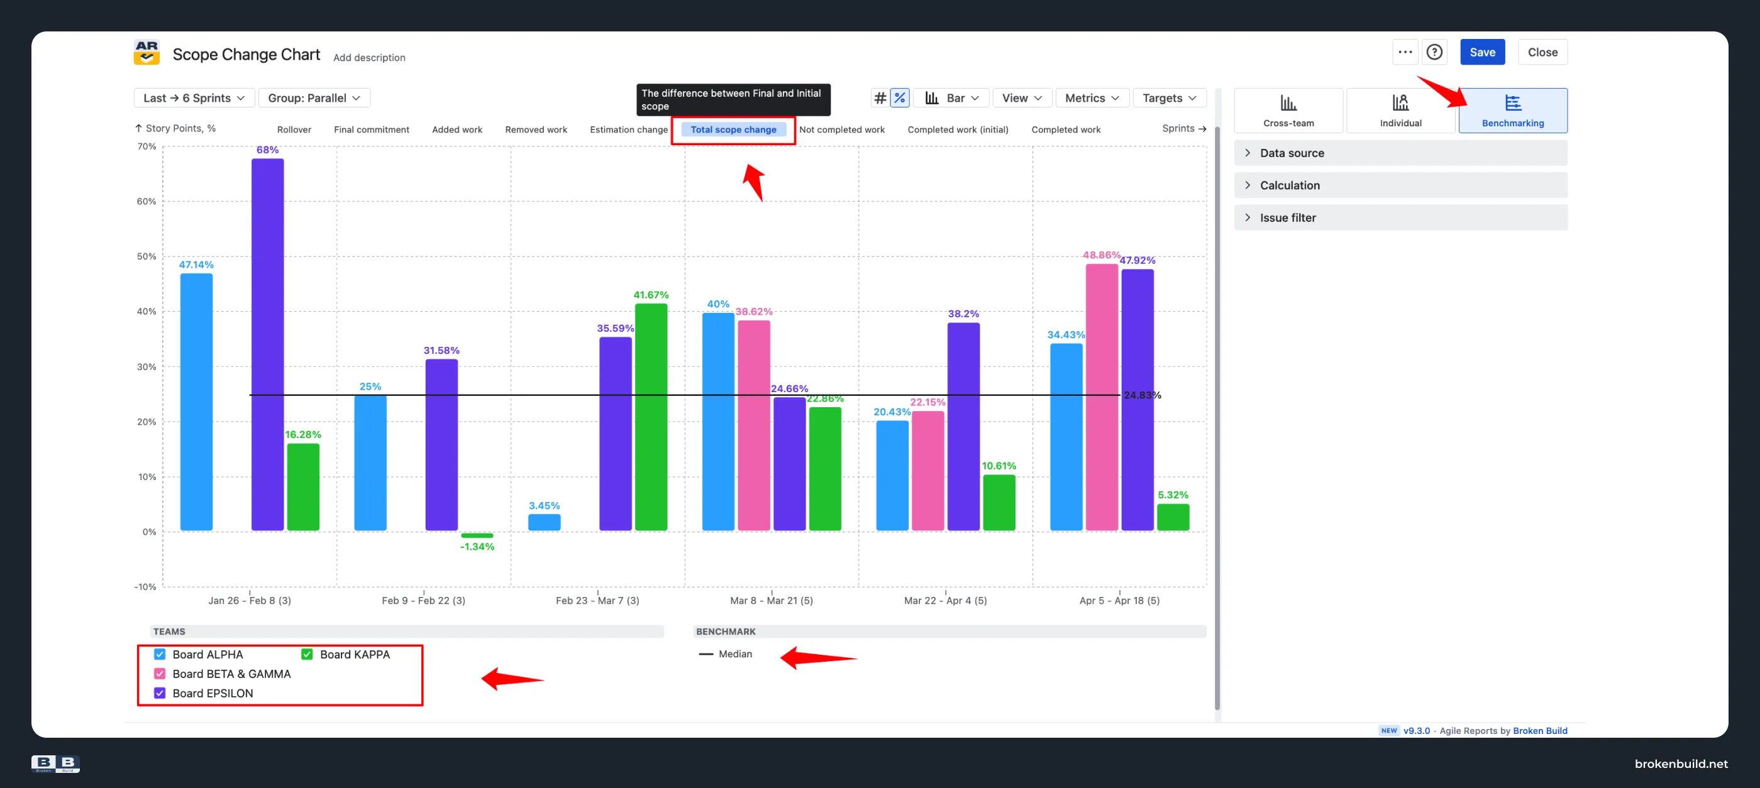Select the Total scope change metric tab
The width and height of the screenshot is (1760, 788).
(x=733, y=129)
